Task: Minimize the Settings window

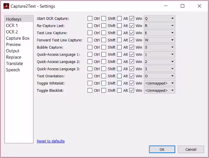Action: click(x=166, y=6)
